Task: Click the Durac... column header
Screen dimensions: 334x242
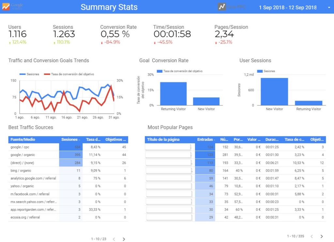Action: [x=272, y=140]
